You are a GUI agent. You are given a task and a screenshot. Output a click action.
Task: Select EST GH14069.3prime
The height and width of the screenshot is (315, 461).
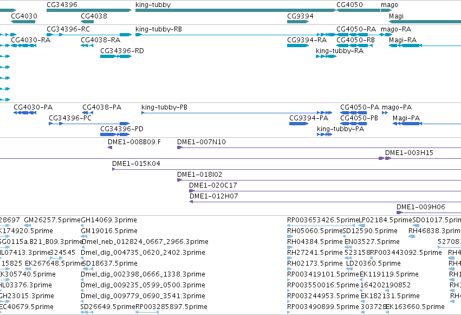tap(82, 226)
